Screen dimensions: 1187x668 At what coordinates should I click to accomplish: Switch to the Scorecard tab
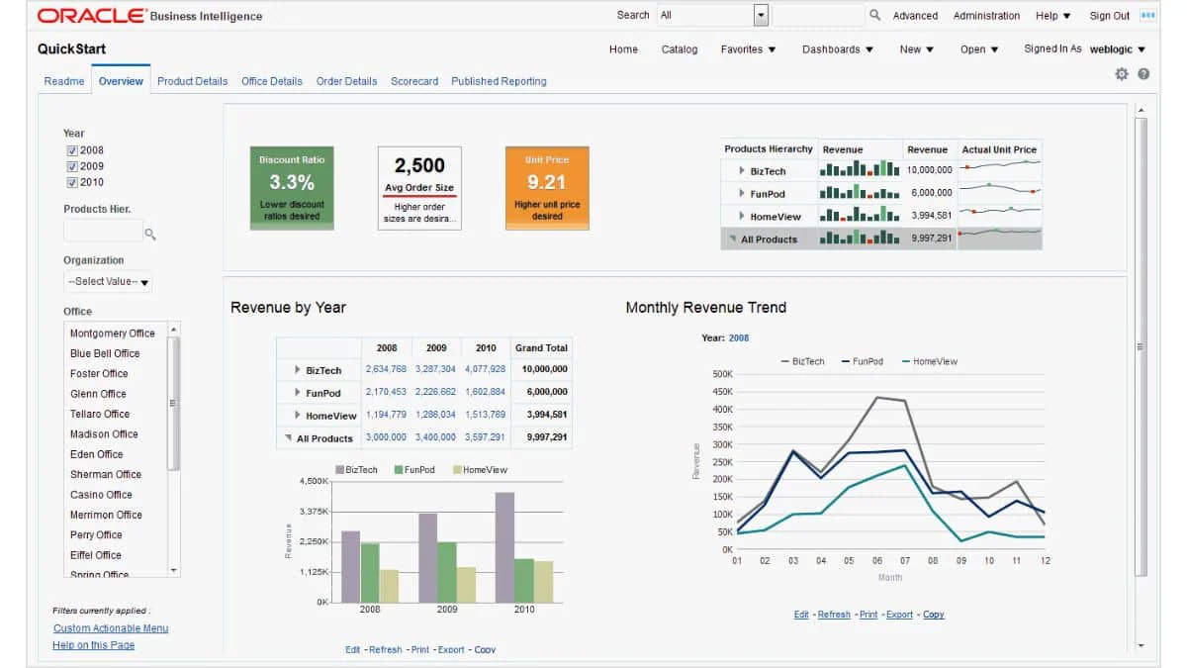pyautogui.click(x=414, y=81)
